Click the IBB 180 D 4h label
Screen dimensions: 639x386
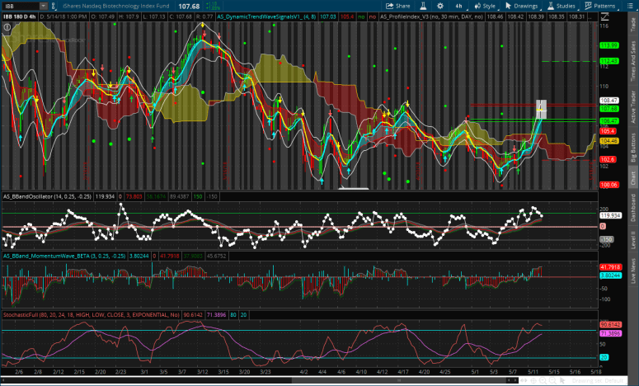point(20,16)
